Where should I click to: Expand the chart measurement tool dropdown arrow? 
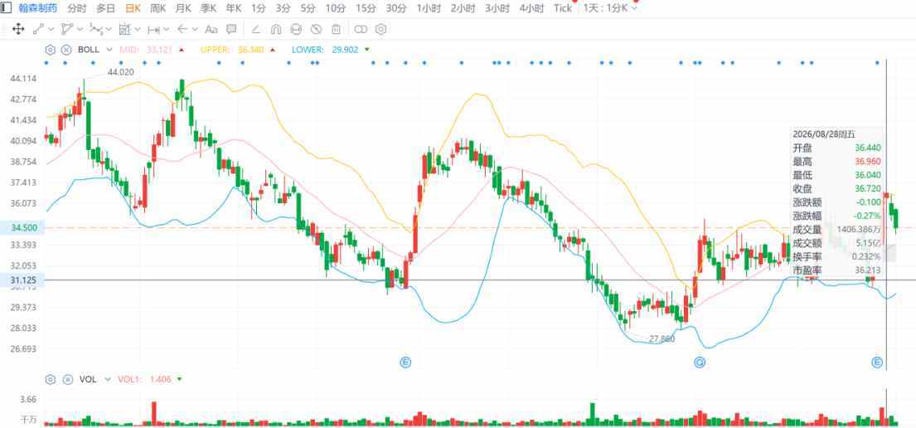[138, 29]
